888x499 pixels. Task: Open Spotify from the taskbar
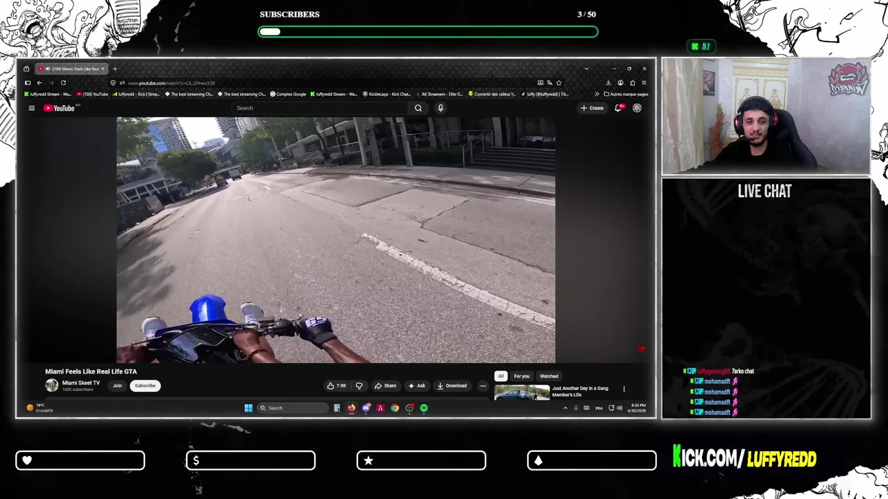(424, 408)
